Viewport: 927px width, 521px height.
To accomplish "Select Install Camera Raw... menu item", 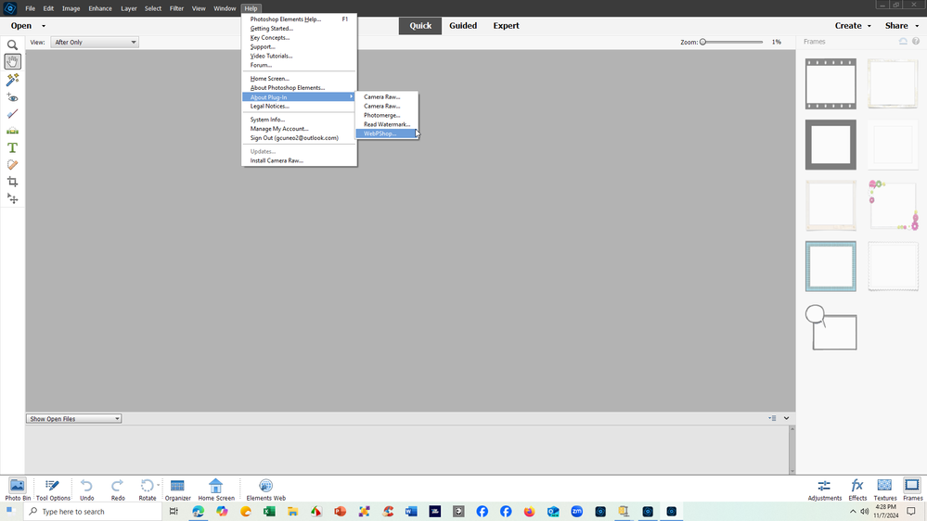I will (299, 160).
